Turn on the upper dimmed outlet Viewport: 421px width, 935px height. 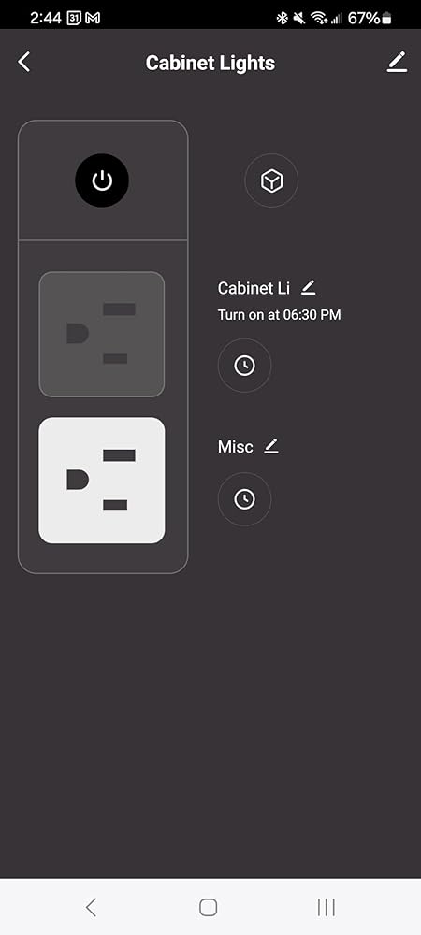102,334
